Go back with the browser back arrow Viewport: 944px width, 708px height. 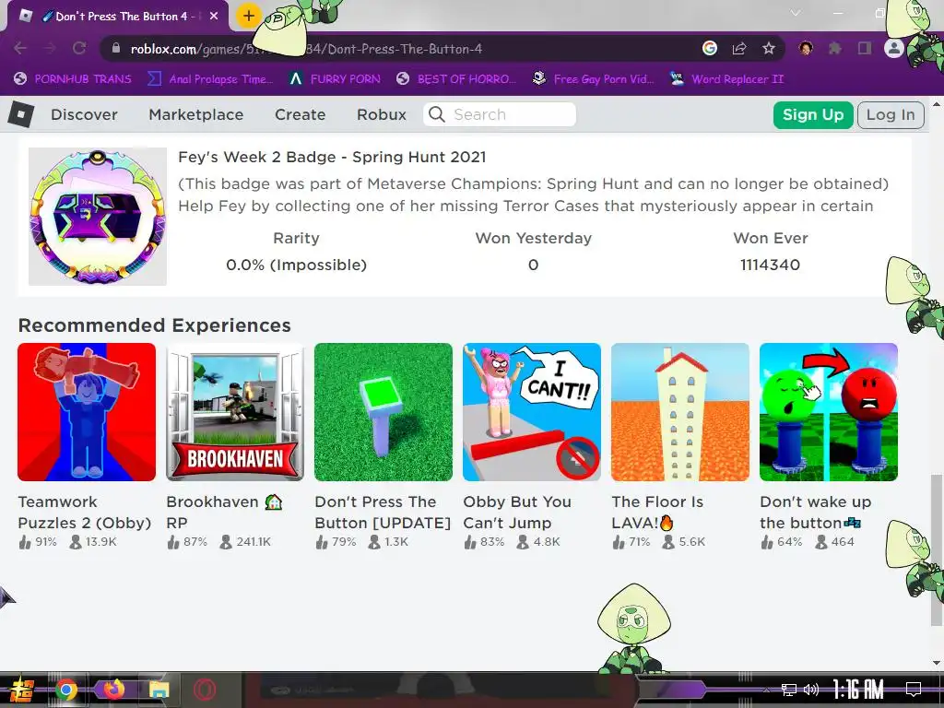pos(20,48)
